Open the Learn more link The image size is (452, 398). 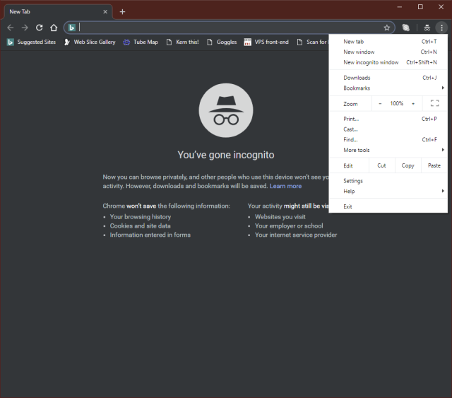coord(285,186)
